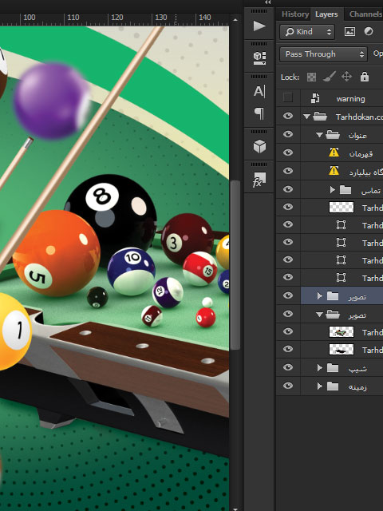
Task: Switch to the Channels tab
Action: (365, 14)
